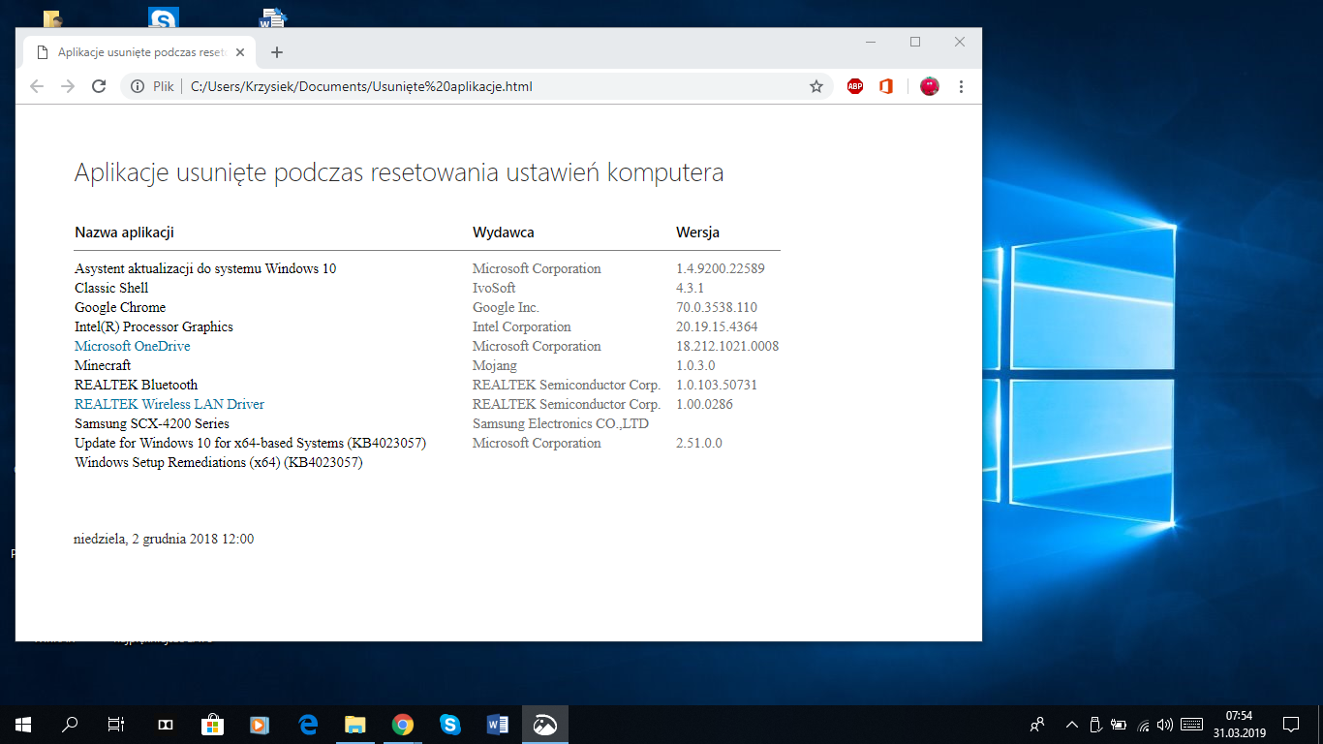Image resolution: width=1323 pixels, height=744 pixels.
Task: Bookmark this page with the star icon
Action: 816,86
